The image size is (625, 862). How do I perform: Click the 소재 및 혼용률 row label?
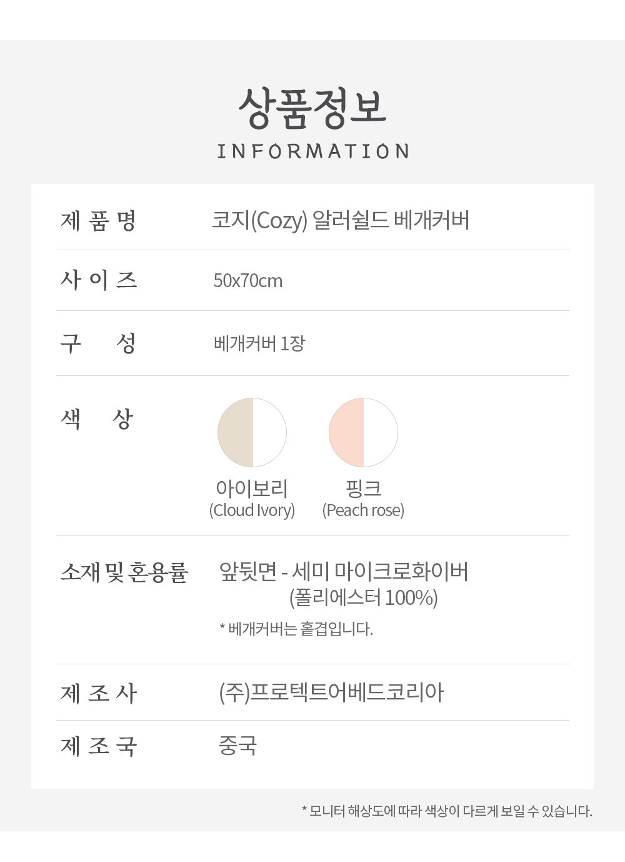[x=124, y=572]
